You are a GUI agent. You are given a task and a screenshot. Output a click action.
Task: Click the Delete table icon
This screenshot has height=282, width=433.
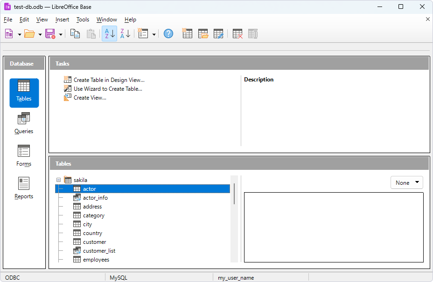click(237, 34)
